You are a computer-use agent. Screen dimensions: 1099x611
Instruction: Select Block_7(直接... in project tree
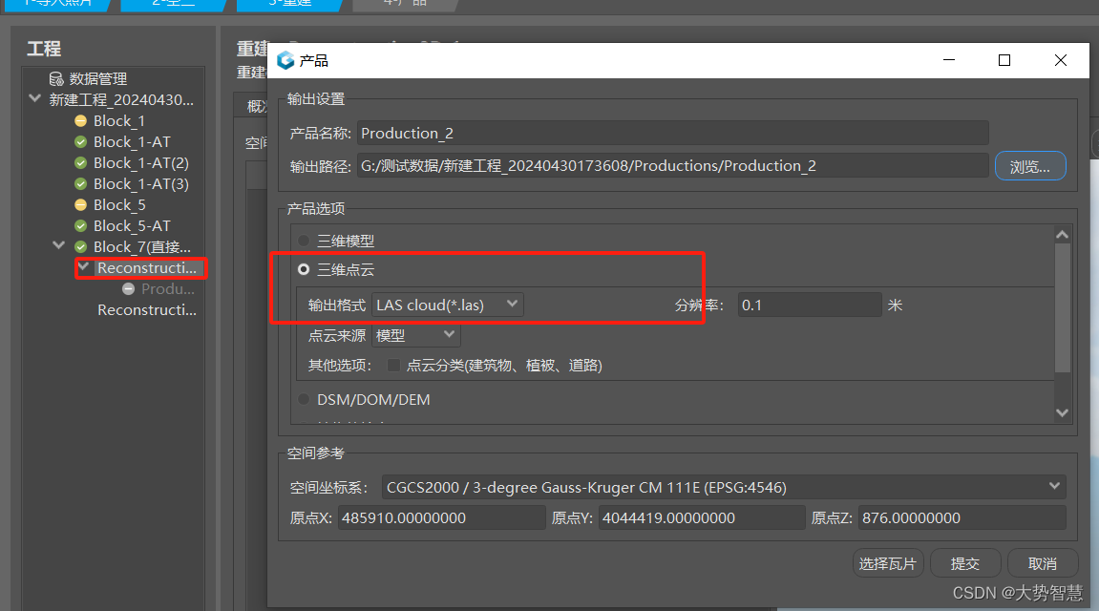click(x=142, y=246)
